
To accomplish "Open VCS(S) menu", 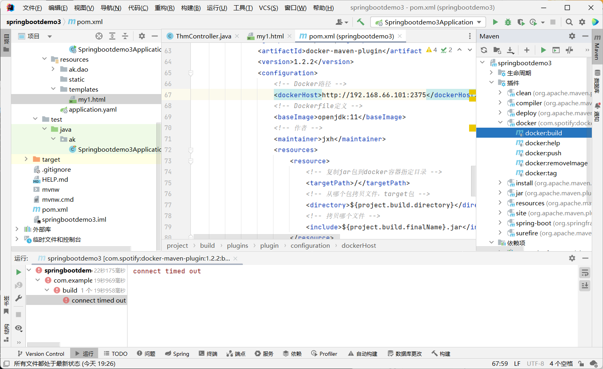I will tap(269, 8).
